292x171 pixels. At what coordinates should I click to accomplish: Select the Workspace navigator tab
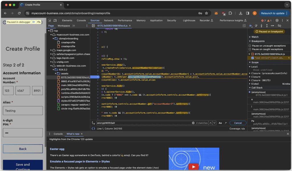(64, 26)
